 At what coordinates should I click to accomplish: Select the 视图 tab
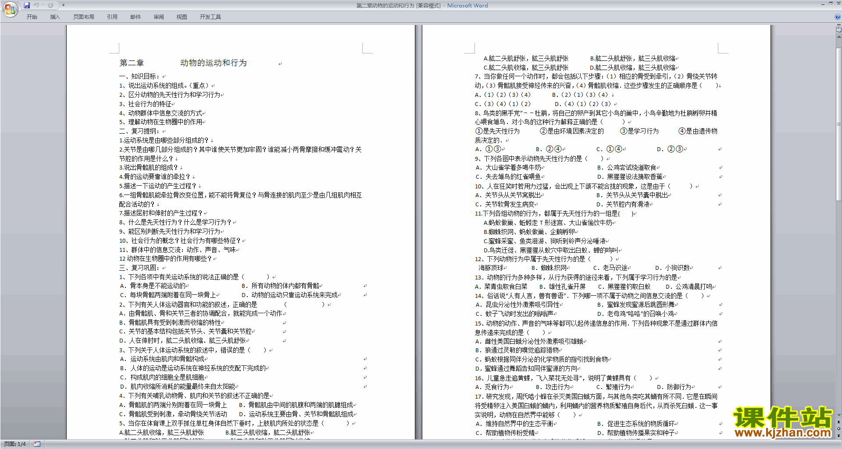(182, 17)
